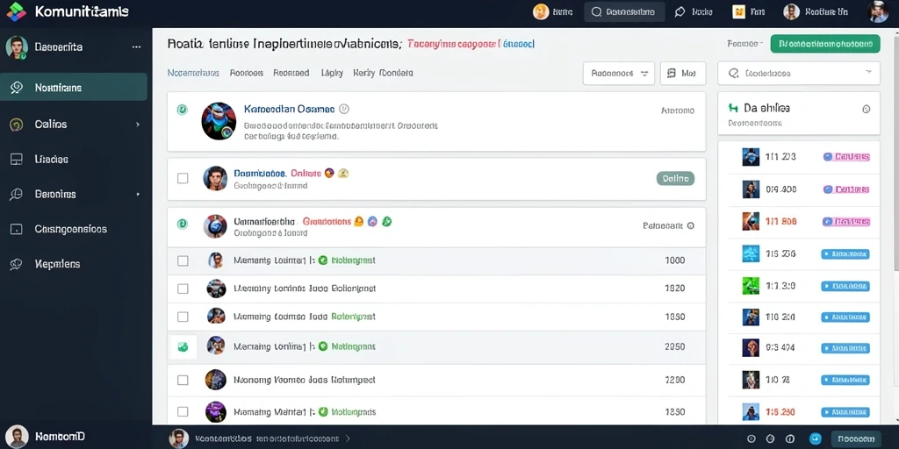
Task: Switch to the Lapky tab
Action: 332,73
